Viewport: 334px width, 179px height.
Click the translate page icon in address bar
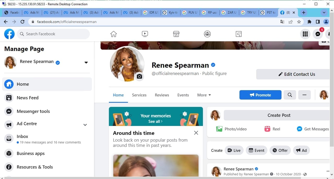[282, 22]
